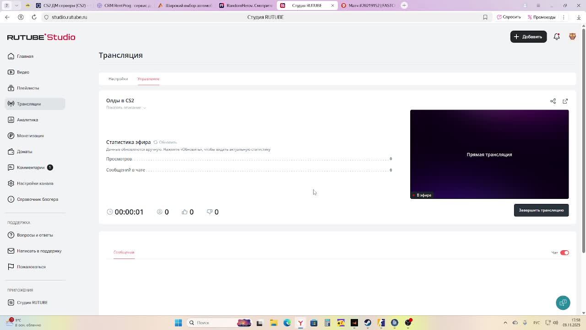The image size is (586, 330).
Task: Switch to RandomHerov browser tab
Action: (245, 5)
